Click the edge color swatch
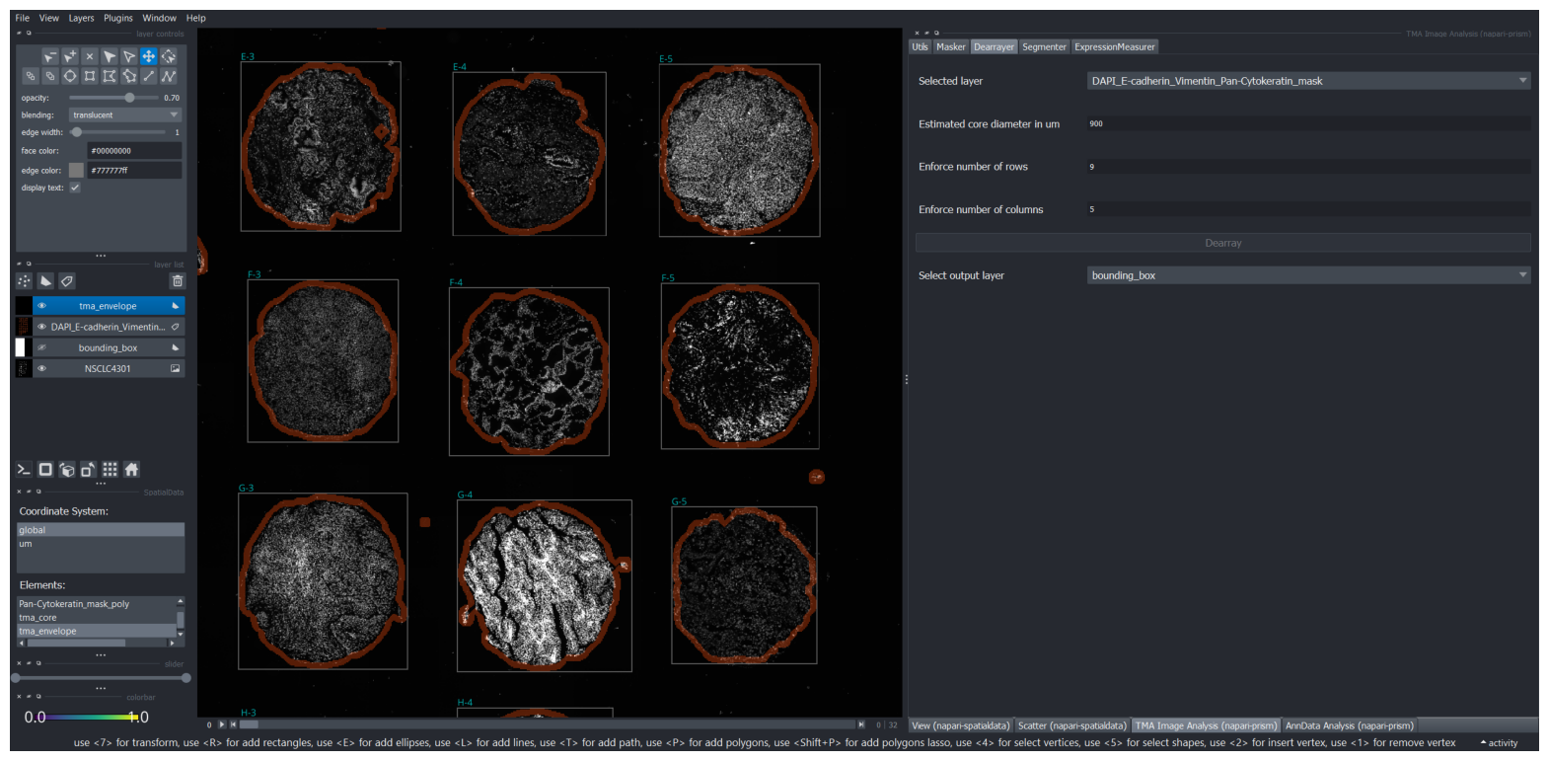 [x=76, y=170]
